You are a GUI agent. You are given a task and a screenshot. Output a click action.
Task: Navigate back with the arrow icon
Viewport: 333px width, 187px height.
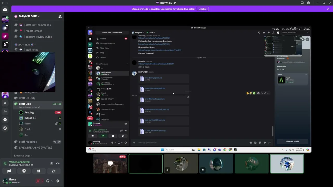[x=3, y=3]
